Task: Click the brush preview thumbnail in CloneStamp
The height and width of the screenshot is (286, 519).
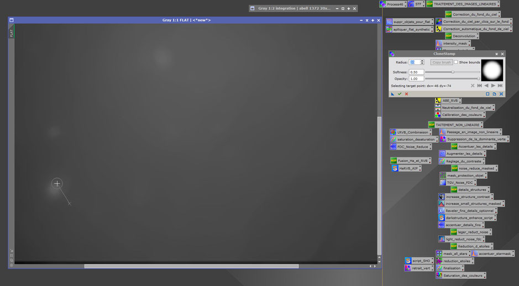Action: coord(492,70)
